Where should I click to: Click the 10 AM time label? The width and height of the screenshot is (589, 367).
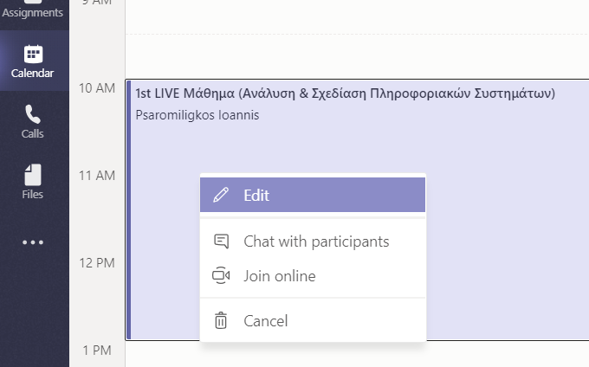coord(97,88)
